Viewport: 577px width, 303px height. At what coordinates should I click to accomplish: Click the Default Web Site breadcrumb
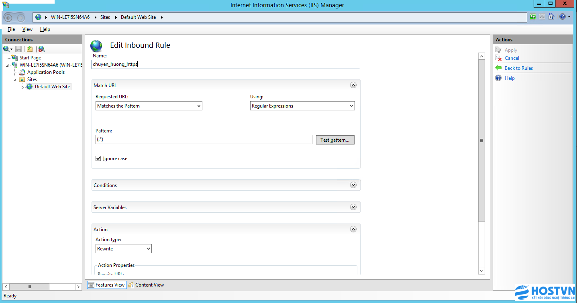click(x=138, y=17)
